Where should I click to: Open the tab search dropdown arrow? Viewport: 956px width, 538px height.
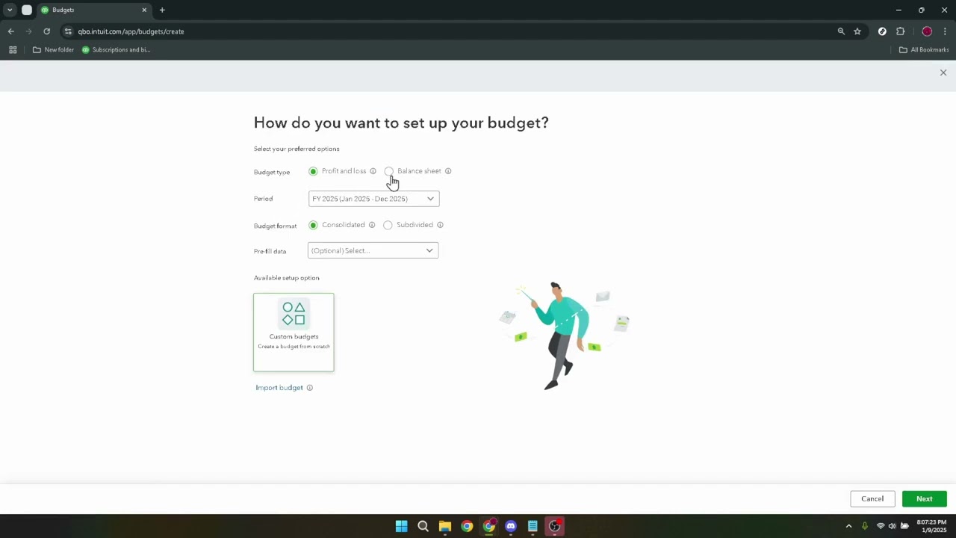pyautogui.click(x=10, y=10)
